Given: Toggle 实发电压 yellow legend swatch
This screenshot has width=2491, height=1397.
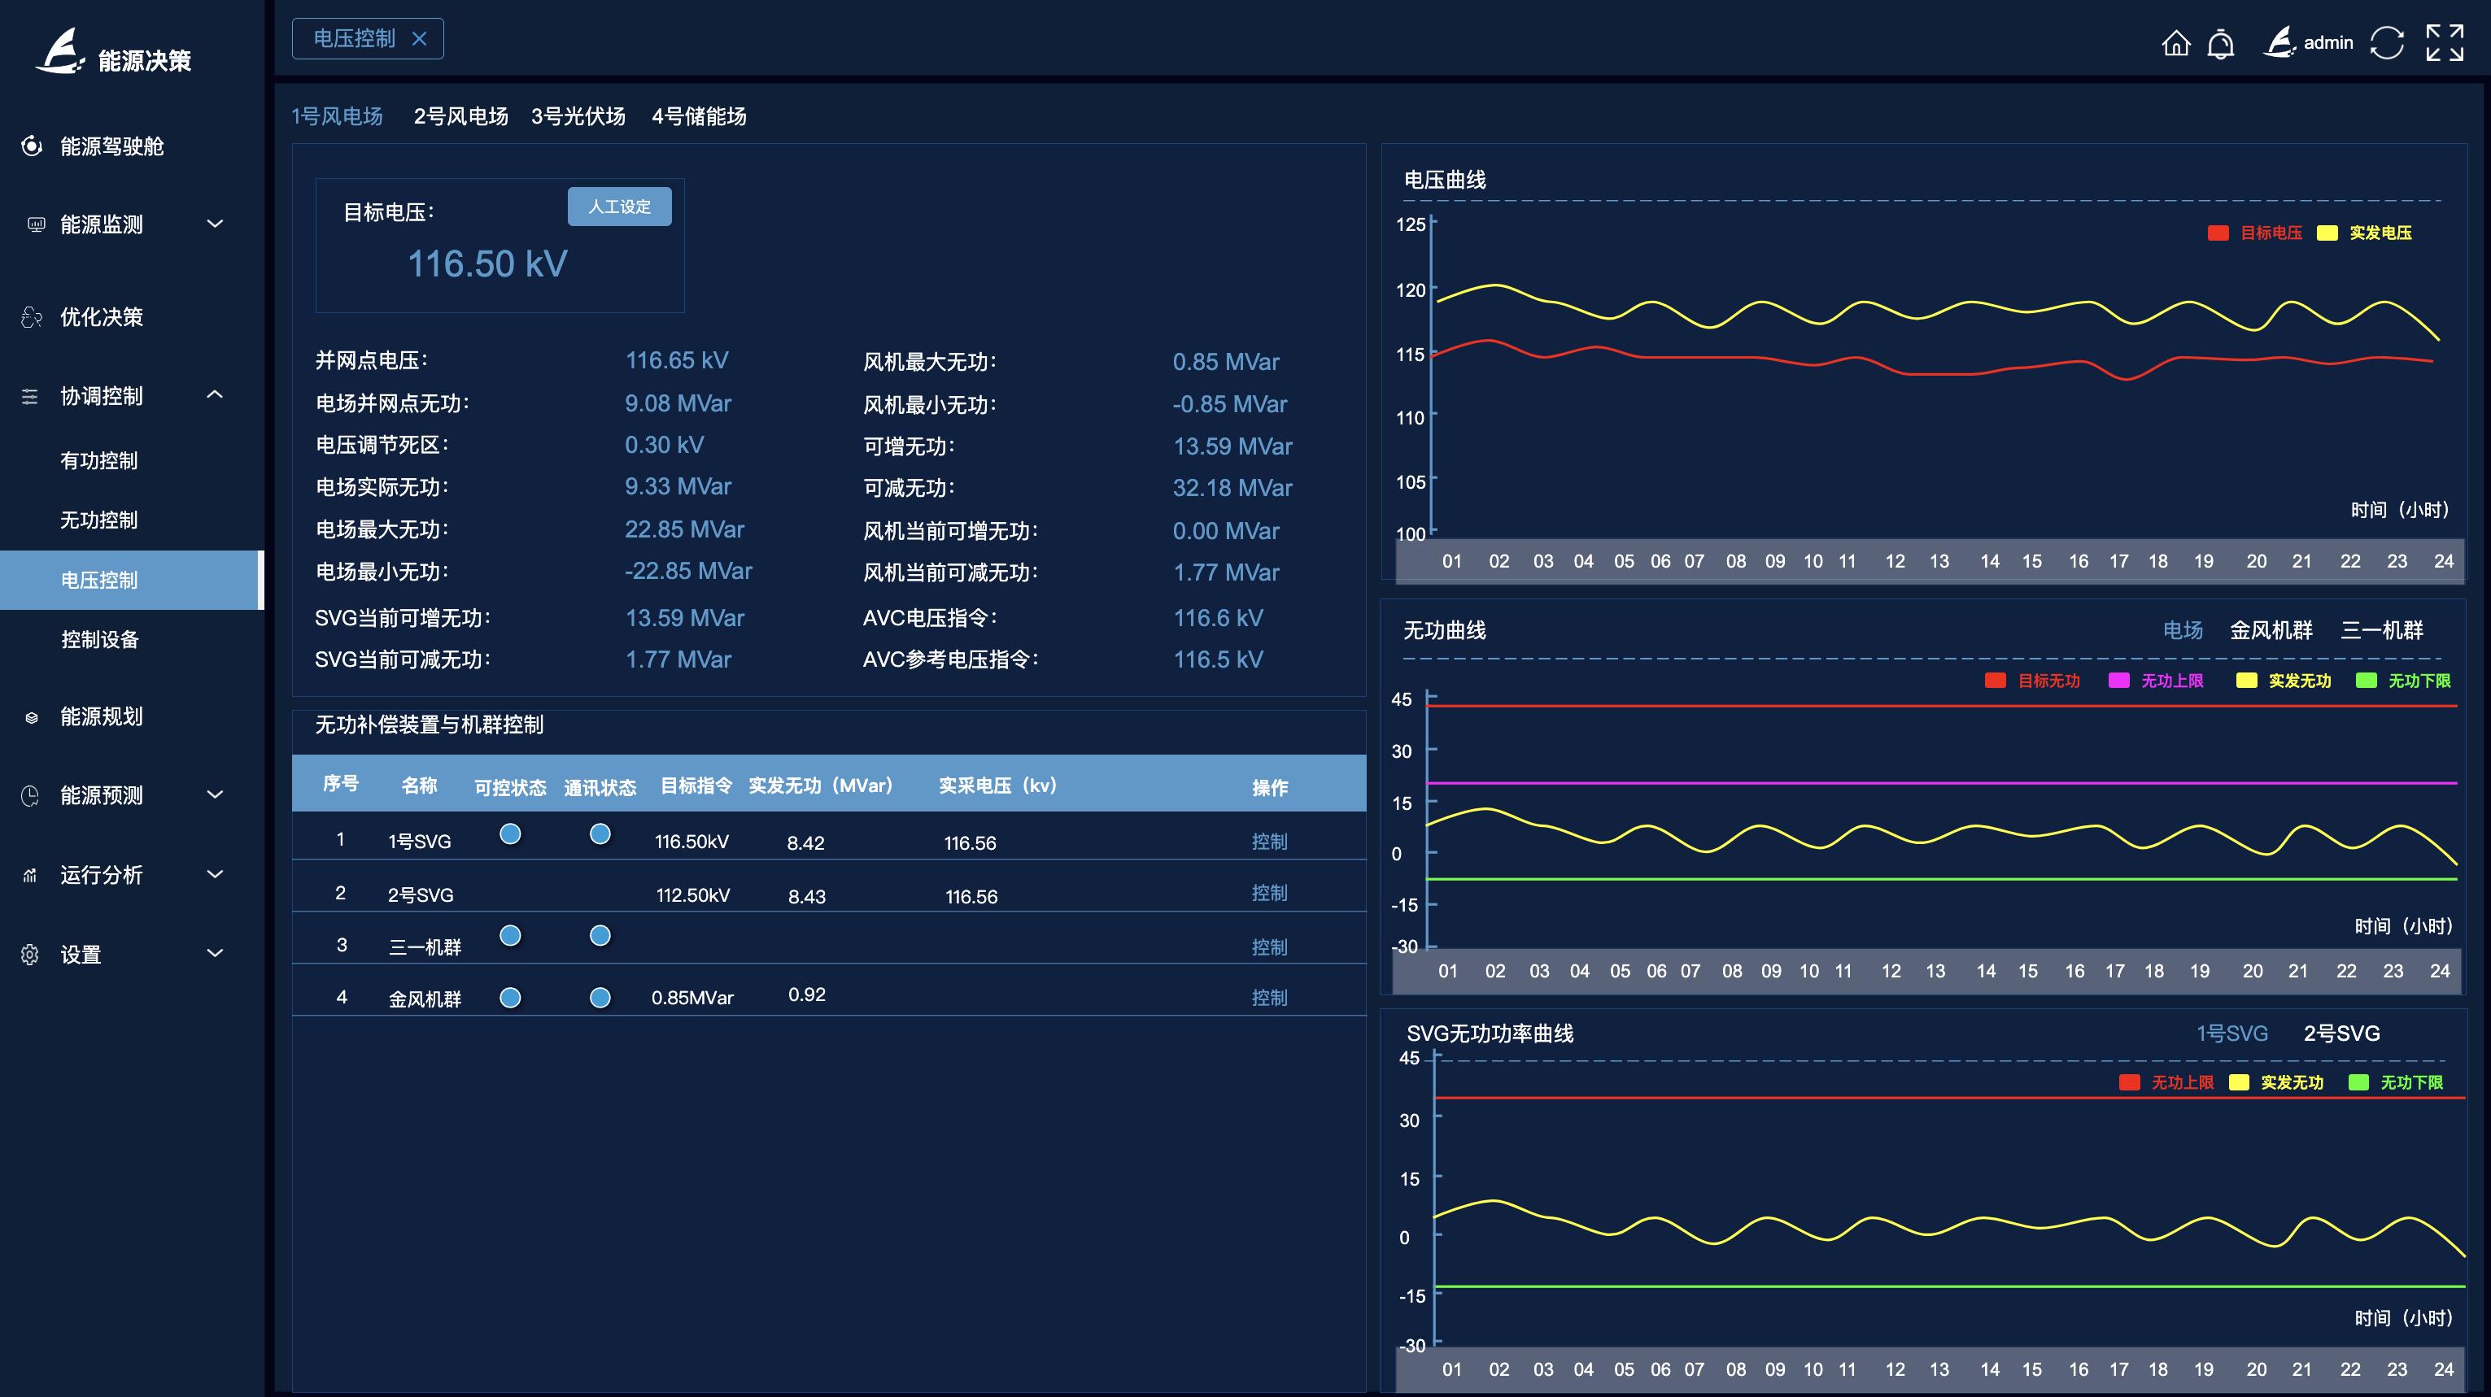Looking at the screenshot, I should (2327, 233).
